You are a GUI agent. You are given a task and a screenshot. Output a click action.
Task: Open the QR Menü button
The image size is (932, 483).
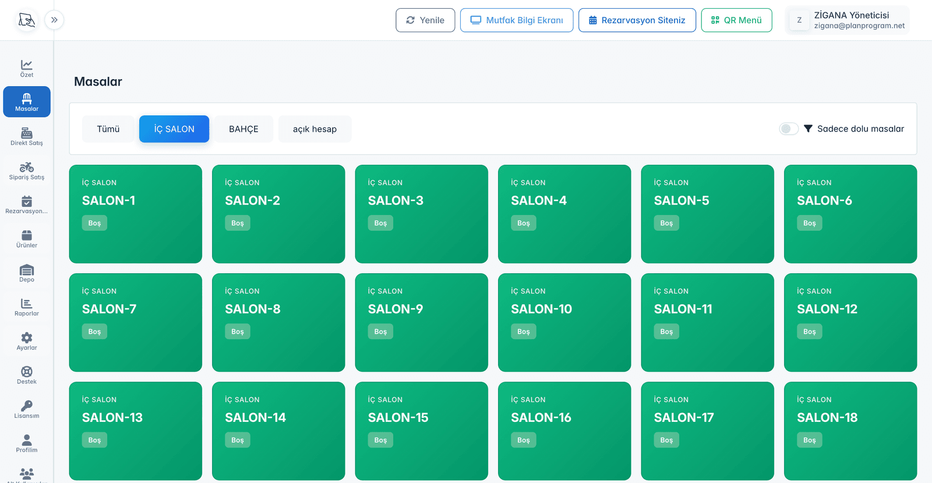[737, 20]
